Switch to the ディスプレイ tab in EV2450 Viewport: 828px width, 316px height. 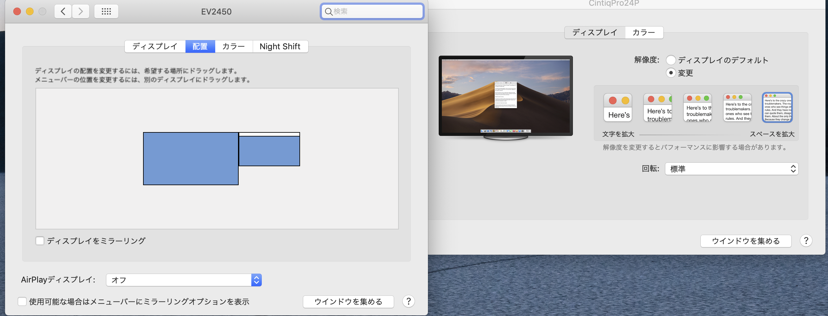tap(155, 46)
